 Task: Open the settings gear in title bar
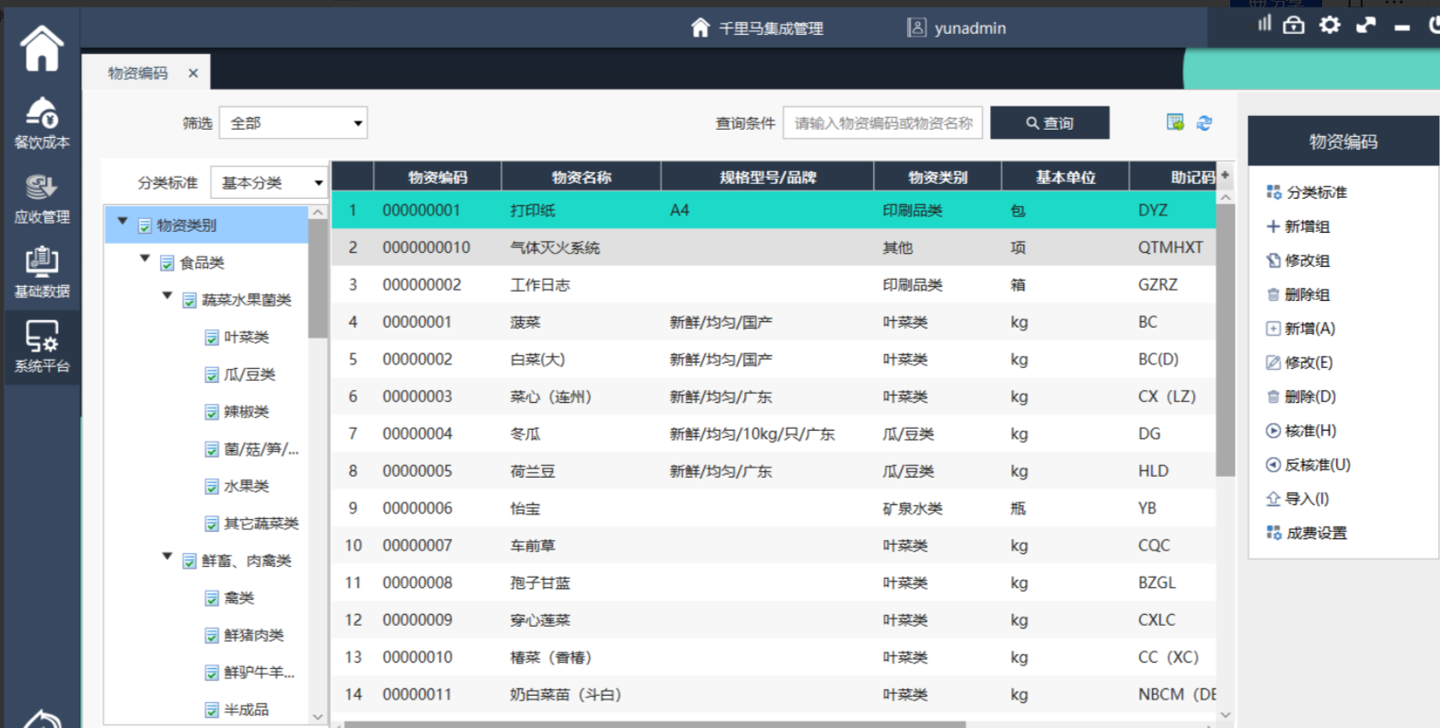[1330, 26]
